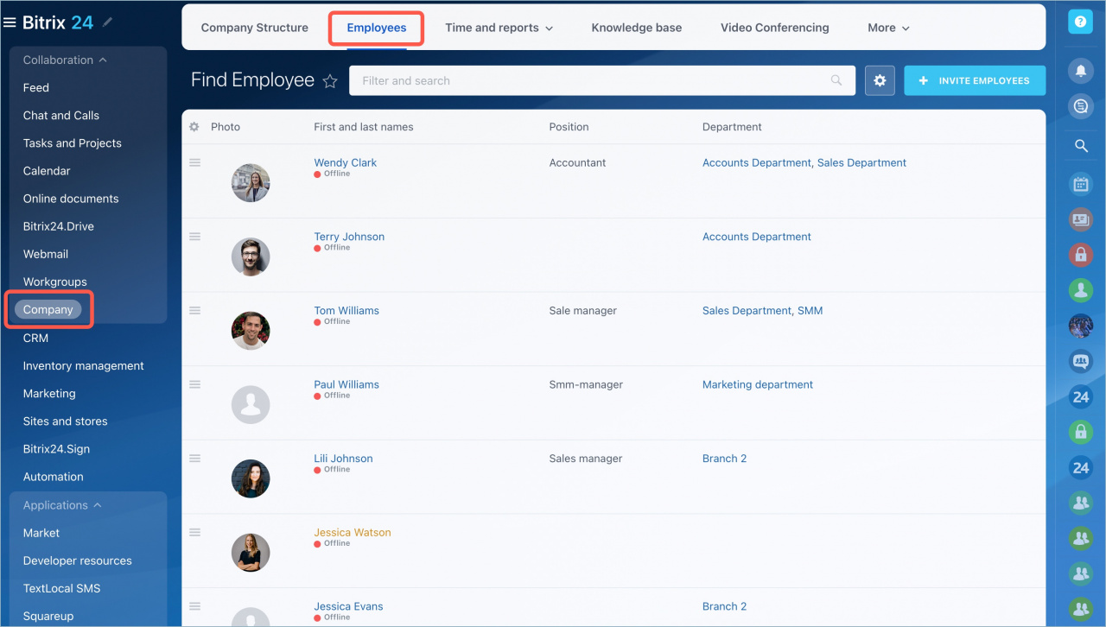Open Wendy Clark's profile link
This screenshot has height=627, width=1106.
(346, 162)
